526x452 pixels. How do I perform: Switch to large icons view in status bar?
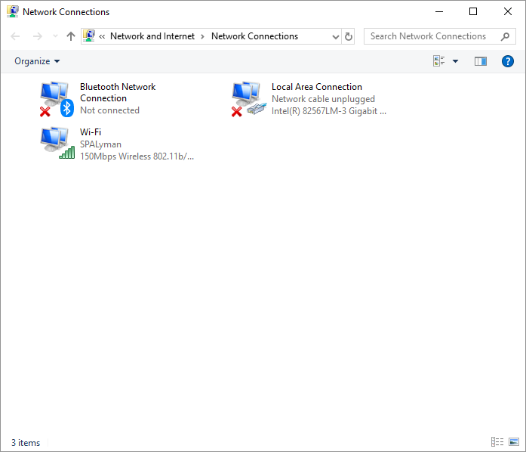pos(514,441)
